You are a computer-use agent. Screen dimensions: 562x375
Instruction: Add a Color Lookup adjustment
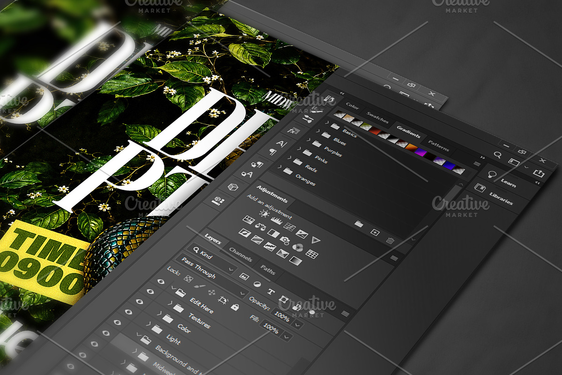click(311, 254)
